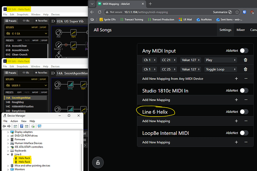The width and height of the screenshot is (257, 171).
Task: Open IRs tab in top HX Edit window
Action: coord(26,21)
